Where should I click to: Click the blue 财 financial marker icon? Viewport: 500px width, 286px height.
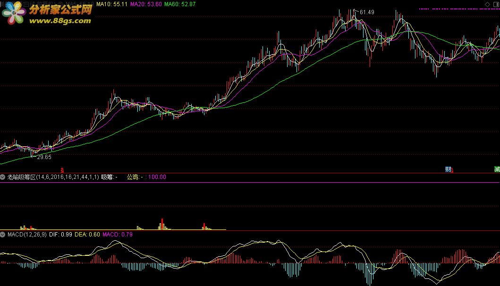coord(448,169)
